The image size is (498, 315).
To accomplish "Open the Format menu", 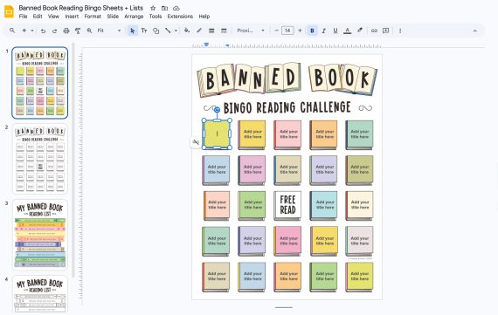I will pos(93,17).
